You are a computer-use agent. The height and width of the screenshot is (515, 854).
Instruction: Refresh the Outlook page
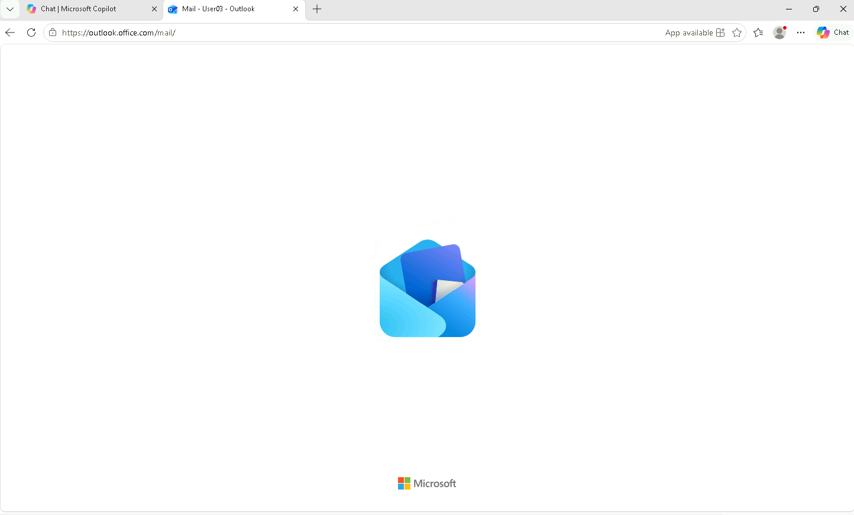[31, 33]
